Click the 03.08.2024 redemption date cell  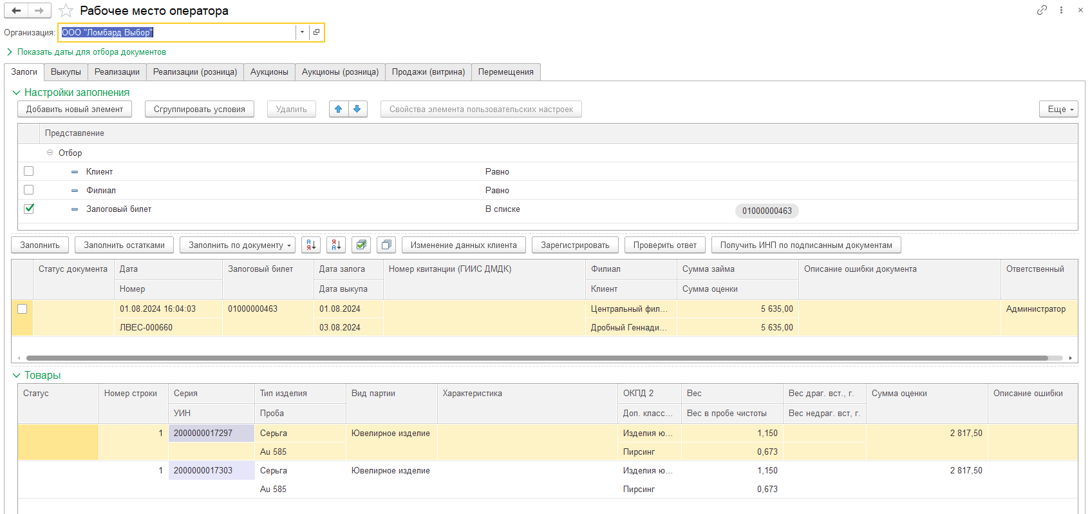click(348, 327)
